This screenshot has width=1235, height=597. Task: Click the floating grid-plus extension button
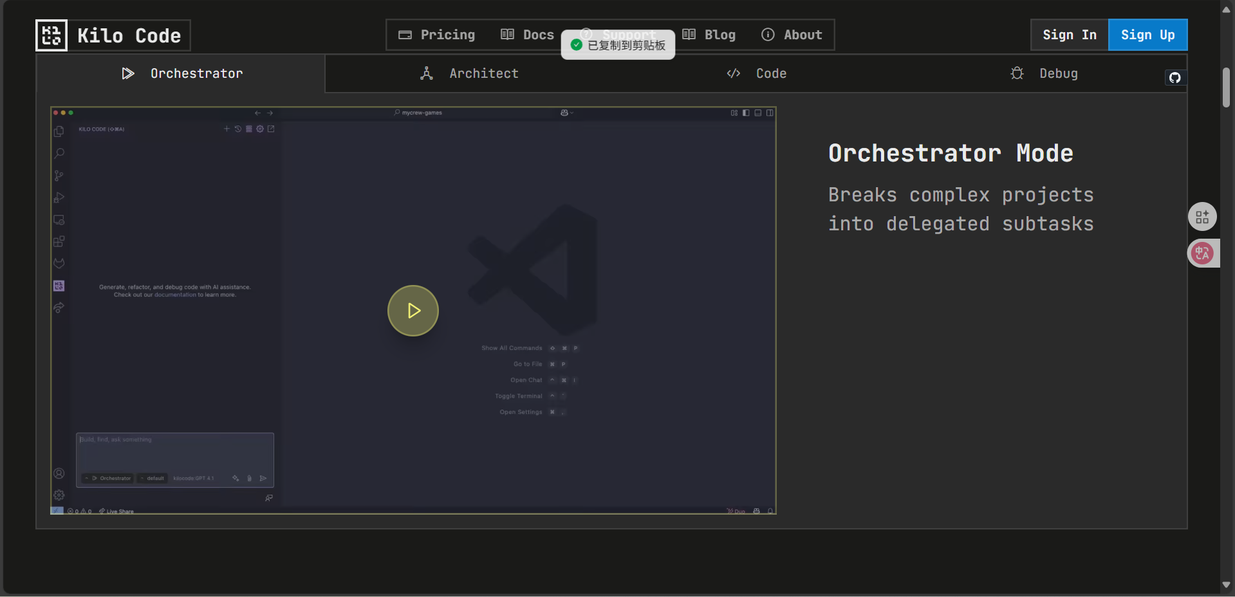pos(1202,217)
